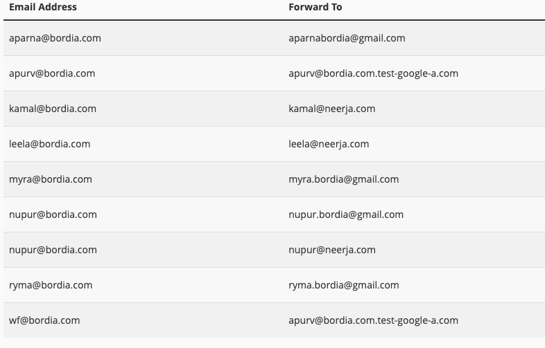Select nupur@bordia.com that forwards to Gmail
Viewport: 545px width, 348px height.
click(53, 214)
